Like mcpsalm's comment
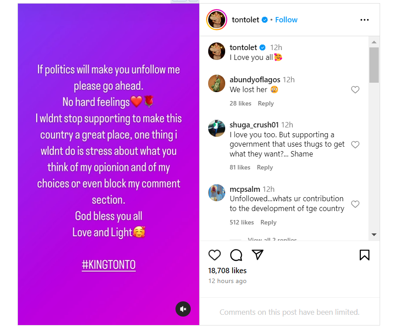398x334 pixels. pyautogui.click(x=355, y=204)
